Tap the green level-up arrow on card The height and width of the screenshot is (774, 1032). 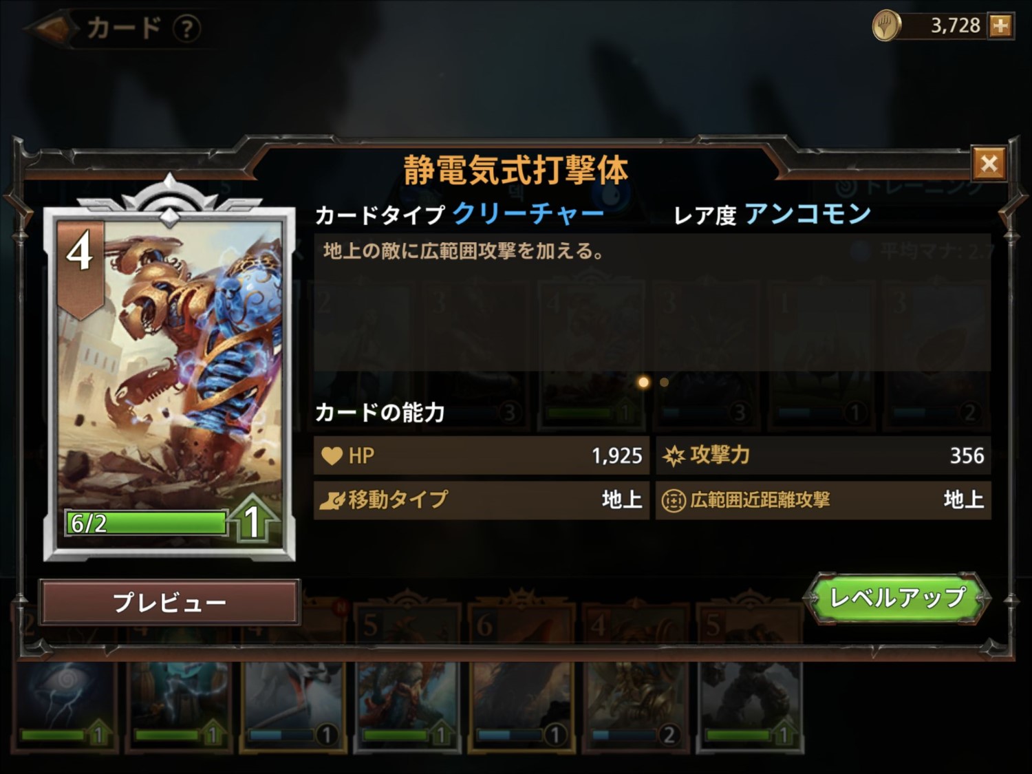point(252,519)
